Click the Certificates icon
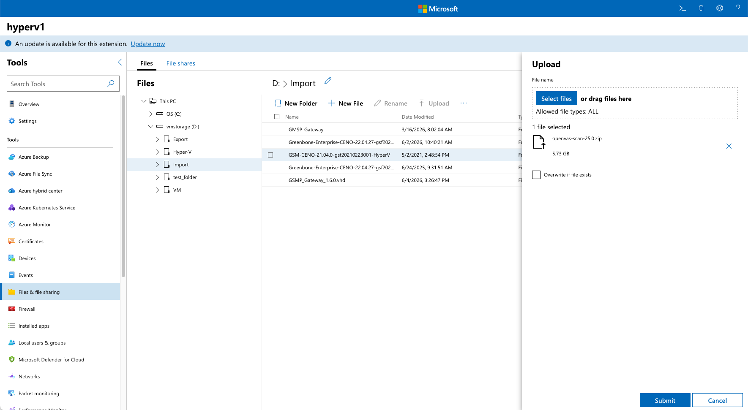Viewport: 748px width, 410px height. 12,241
